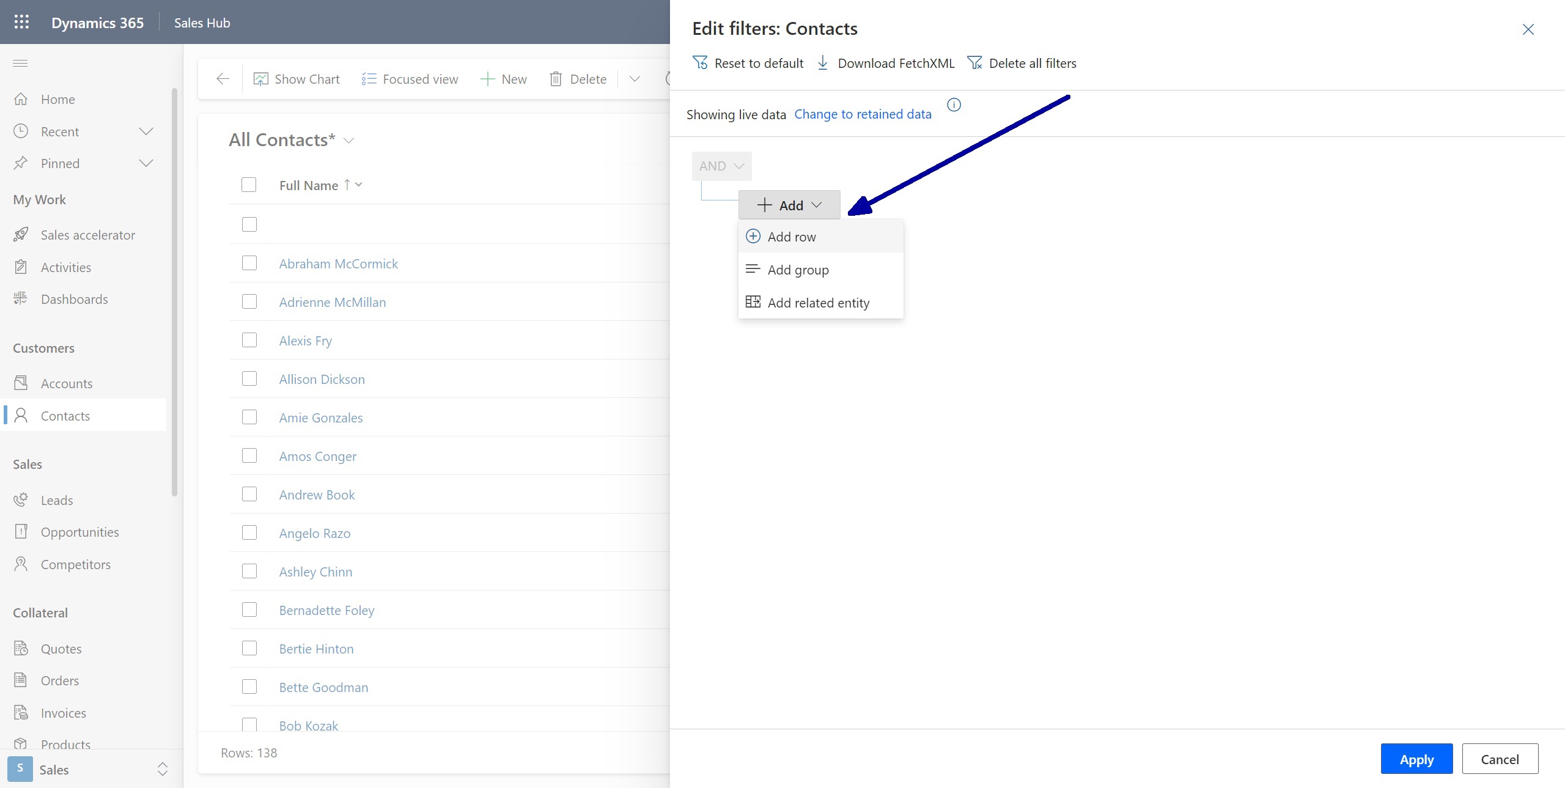Image resolution: width=1565 pixels, height=788 pixels.
Task: Go to Accounts in Customers section
Action: pos(67,383)
